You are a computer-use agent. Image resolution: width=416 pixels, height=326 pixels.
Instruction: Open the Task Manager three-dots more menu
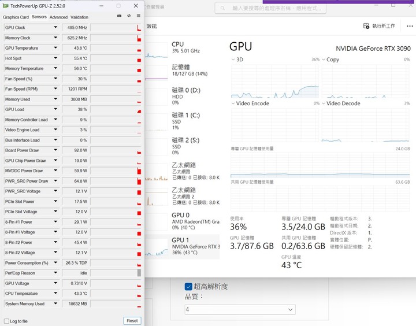[410, 26]
